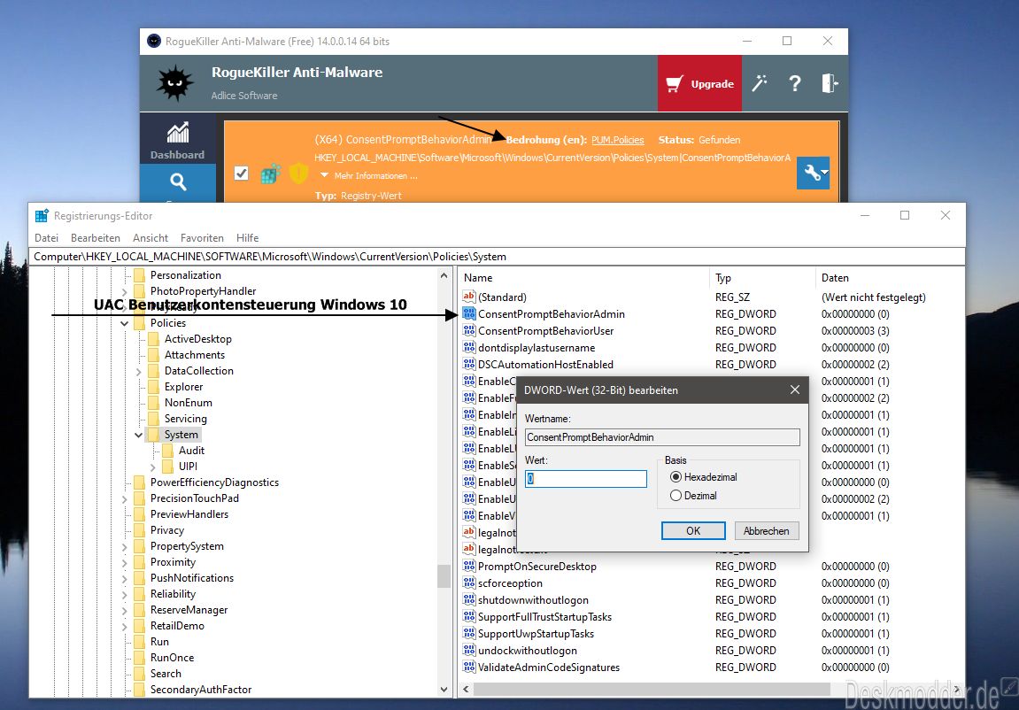The height and width of the screenshot is (710, 1019).
Task: Select the SupportUwpStartupTasks value name
Action: [536, 634]
